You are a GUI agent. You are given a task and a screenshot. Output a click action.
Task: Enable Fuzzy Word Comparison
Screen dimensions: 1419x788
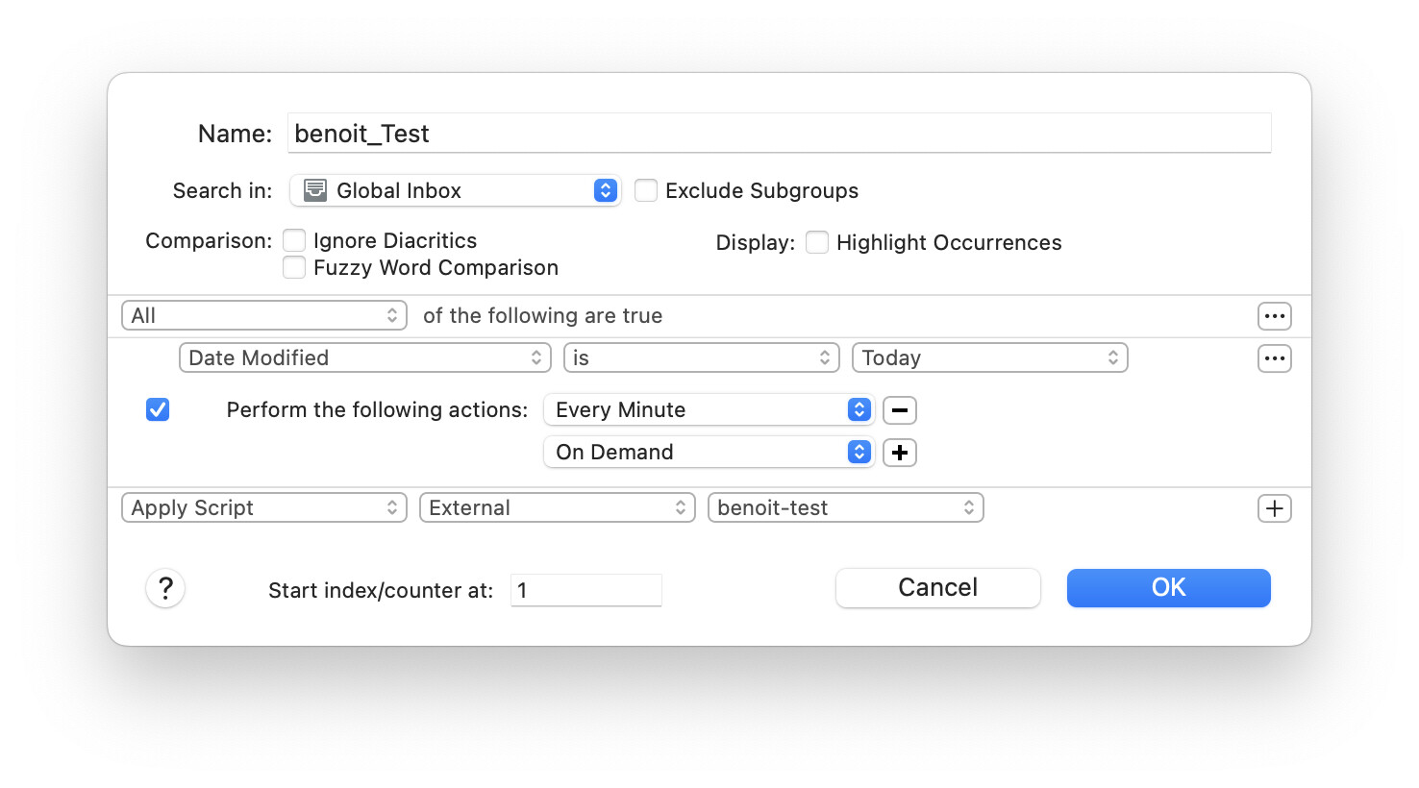294,267
